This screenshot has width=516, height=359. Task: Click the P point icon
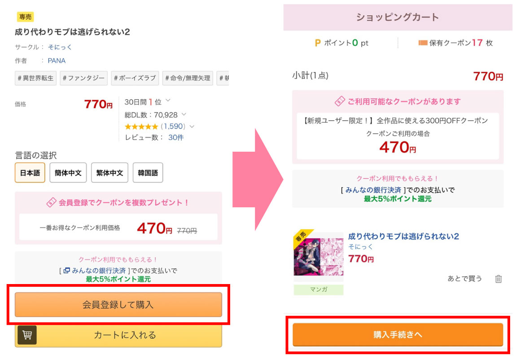tap(318, 43)
